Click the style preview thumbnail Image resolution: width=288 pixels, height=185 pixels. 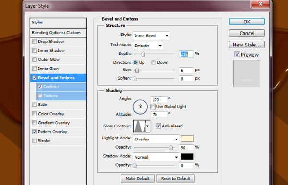coord(247,73)
